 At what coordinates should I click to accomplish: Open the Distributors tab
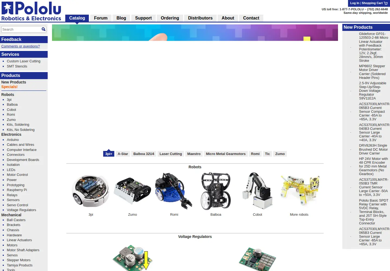click(200, 18)
